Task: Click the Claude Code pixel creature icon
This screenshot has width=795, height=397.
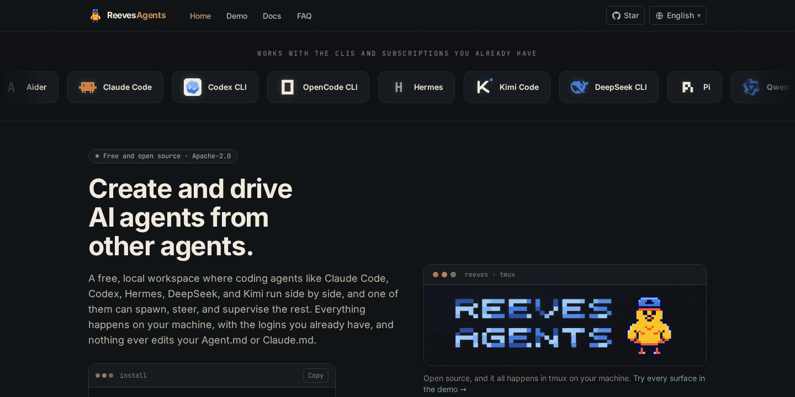Action: [88, 87]
